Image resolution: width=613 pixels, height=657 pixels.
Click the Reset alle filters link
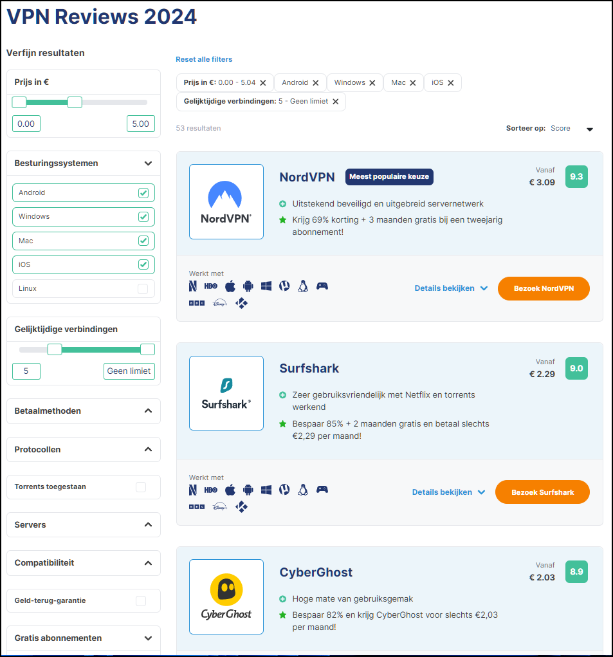click(204, 59)
